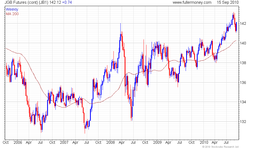Image resolution: width=261 pixels, height=149 pixels.
Task: Click the 2009 year axis label
Action: coord(157,142)
